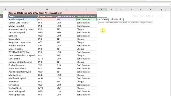Click the USD payment currency for Cancer Care Hospital
Viewport: 171px width, 96px height.
66,23
